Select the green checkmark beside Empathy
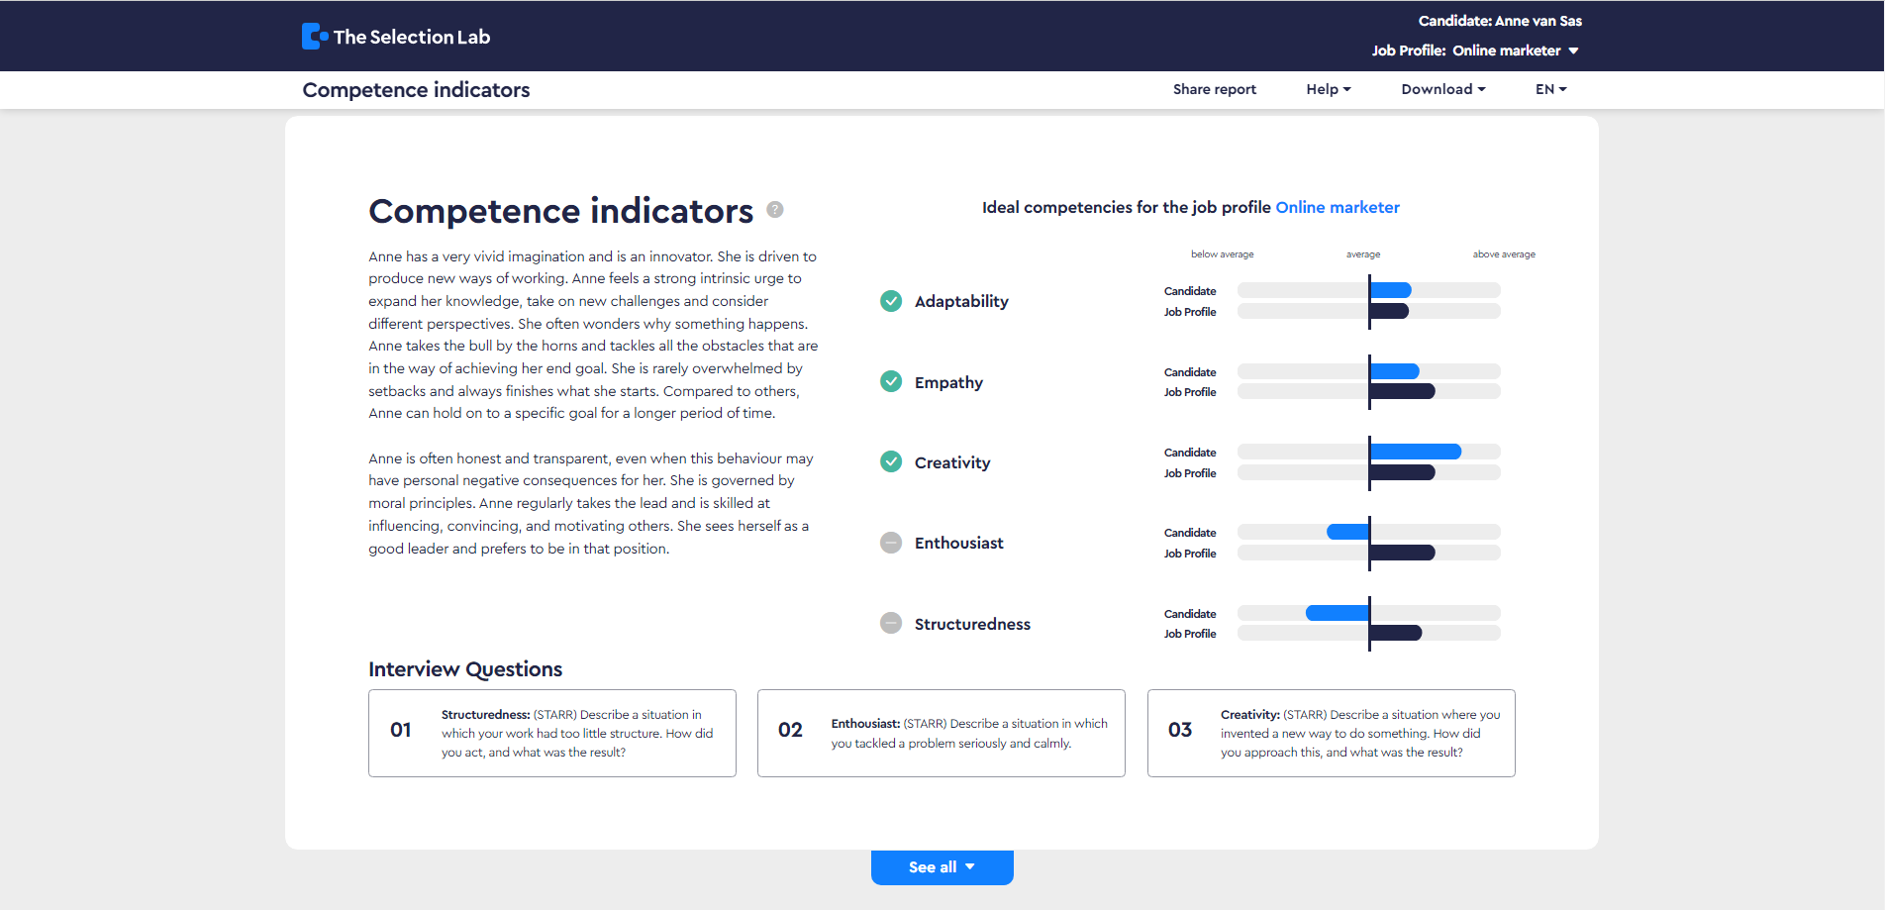 click(891, 381)
